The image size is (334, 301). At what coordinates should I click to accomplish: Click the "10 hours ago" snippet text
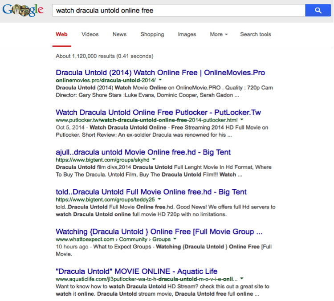click(x=72, y=247)
